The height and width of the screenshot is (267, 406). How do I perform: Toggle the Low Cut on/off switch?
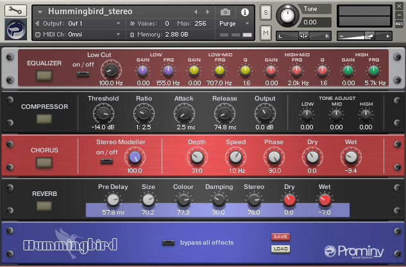[x=83, y=74]
